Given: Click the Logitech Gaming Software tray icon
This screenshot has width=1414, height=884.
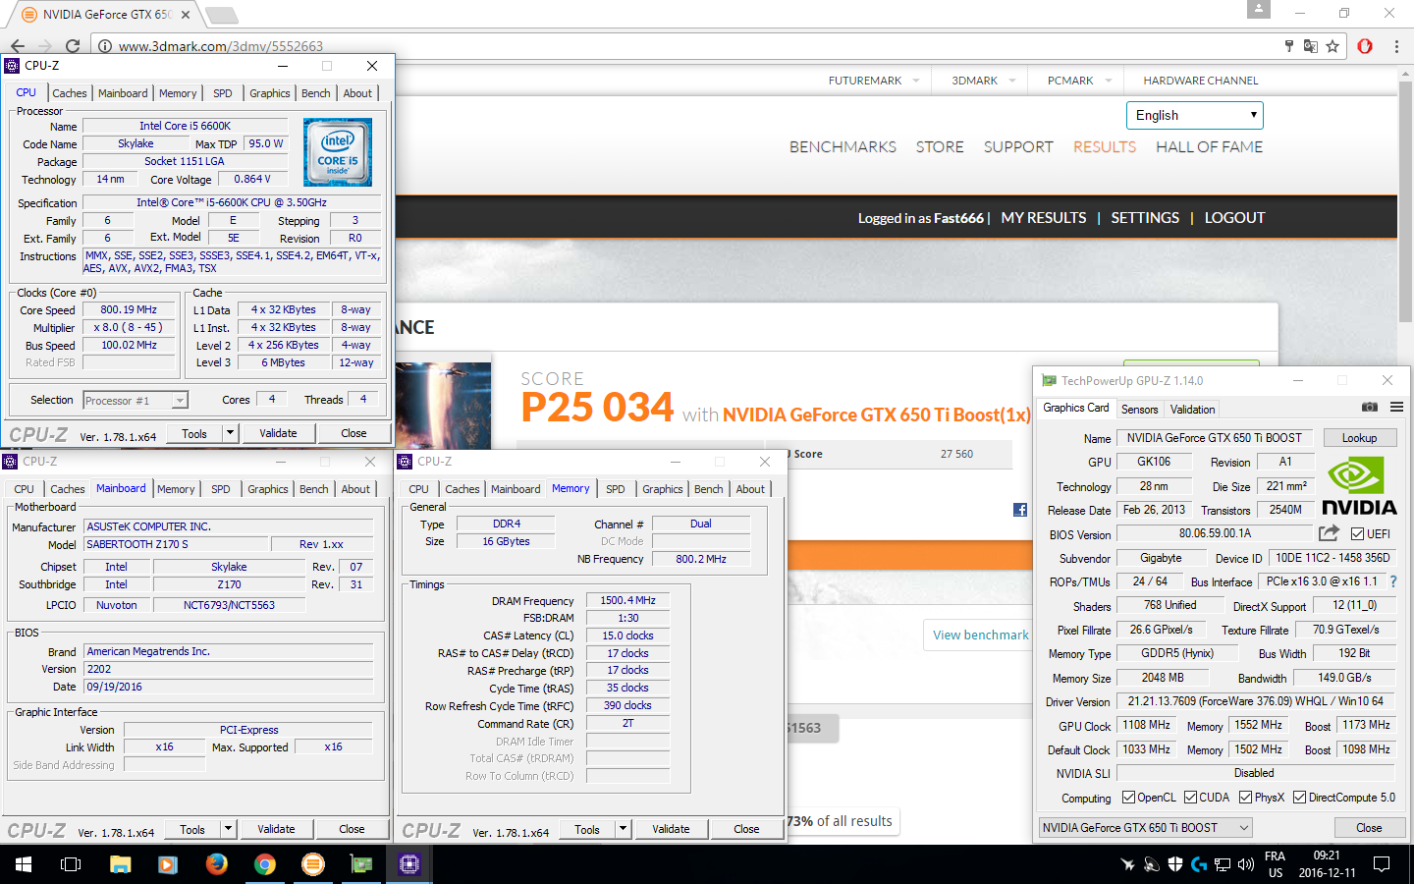Looking at the screenshot, I should pos(1199,864).
